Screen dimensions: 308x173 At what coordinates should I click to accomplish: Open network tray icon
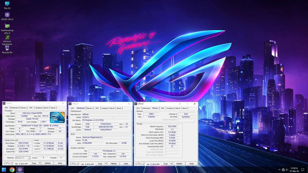click(x=283, y=170)
